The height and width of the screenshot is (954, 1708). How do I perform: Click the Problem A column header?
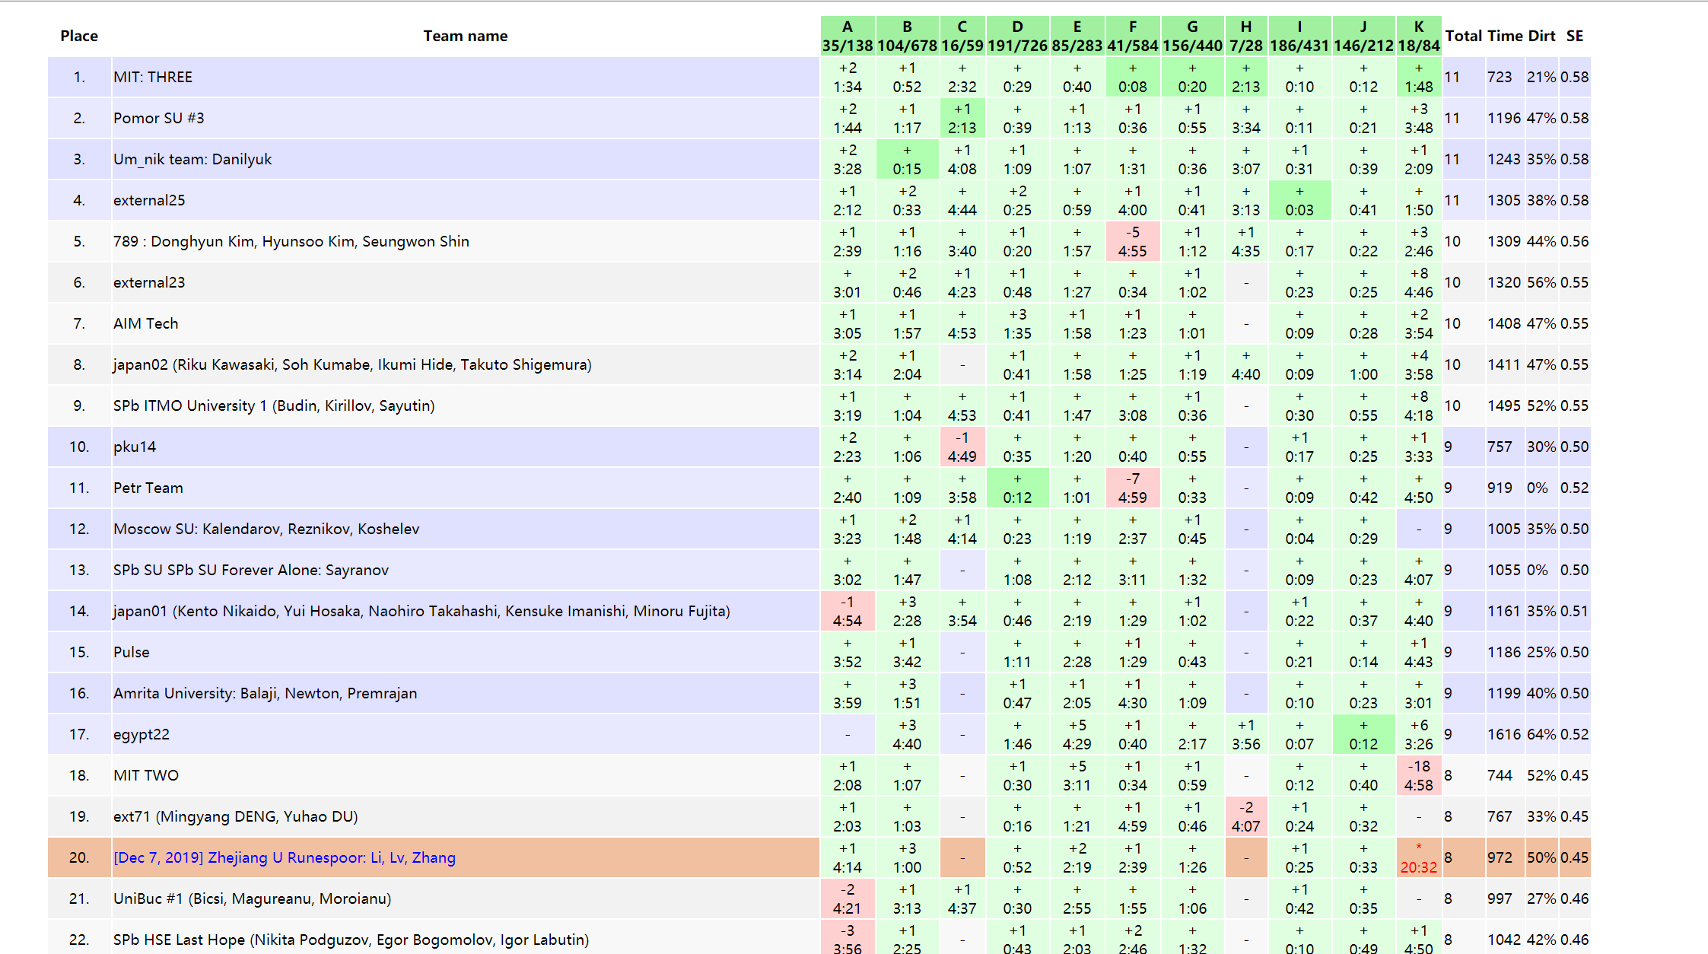point(847,36)
